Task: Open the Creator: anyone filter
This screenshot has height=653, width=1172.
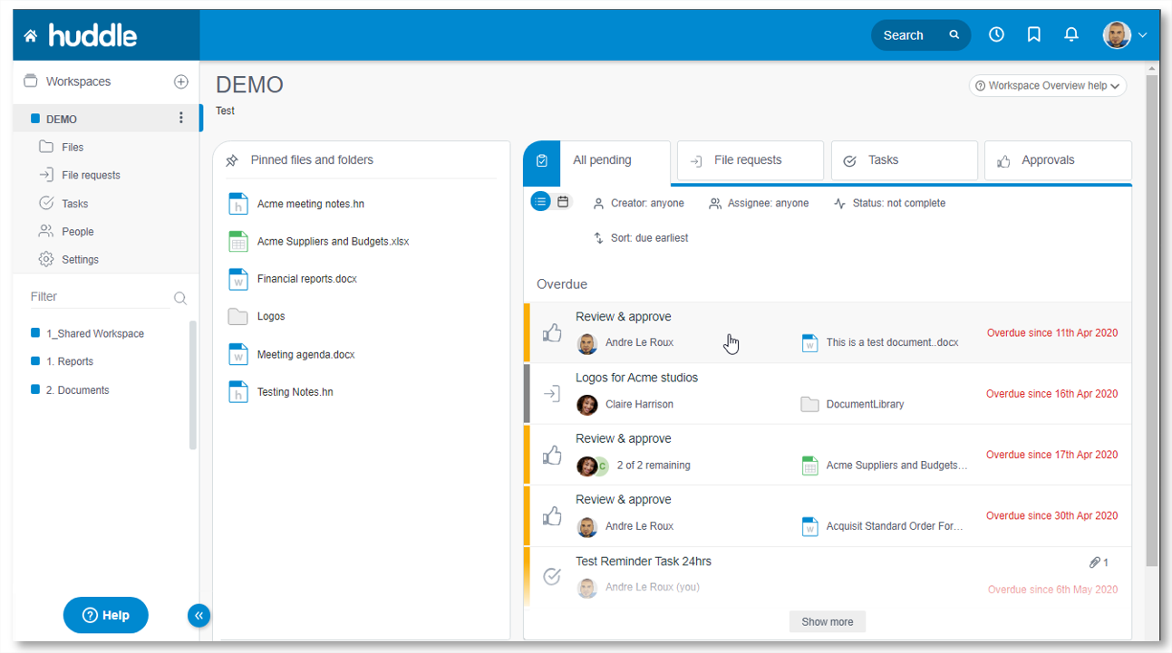Action: coord(638,203)
